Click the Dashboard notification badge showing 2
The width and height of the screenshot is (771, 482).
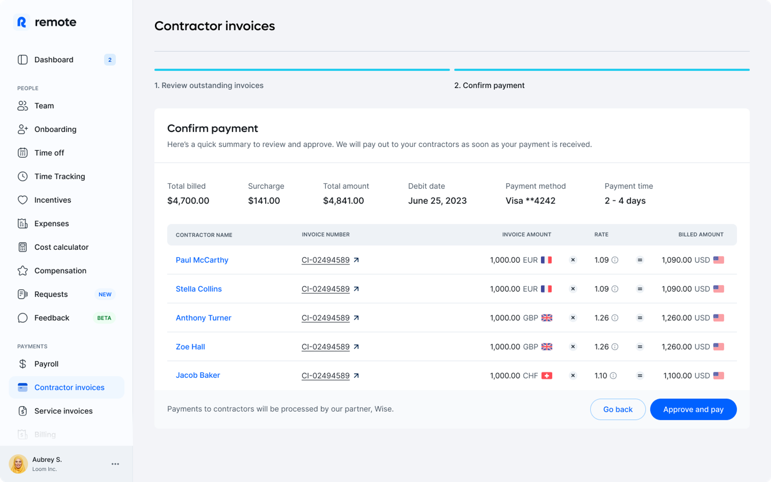[x=109, y=59]
